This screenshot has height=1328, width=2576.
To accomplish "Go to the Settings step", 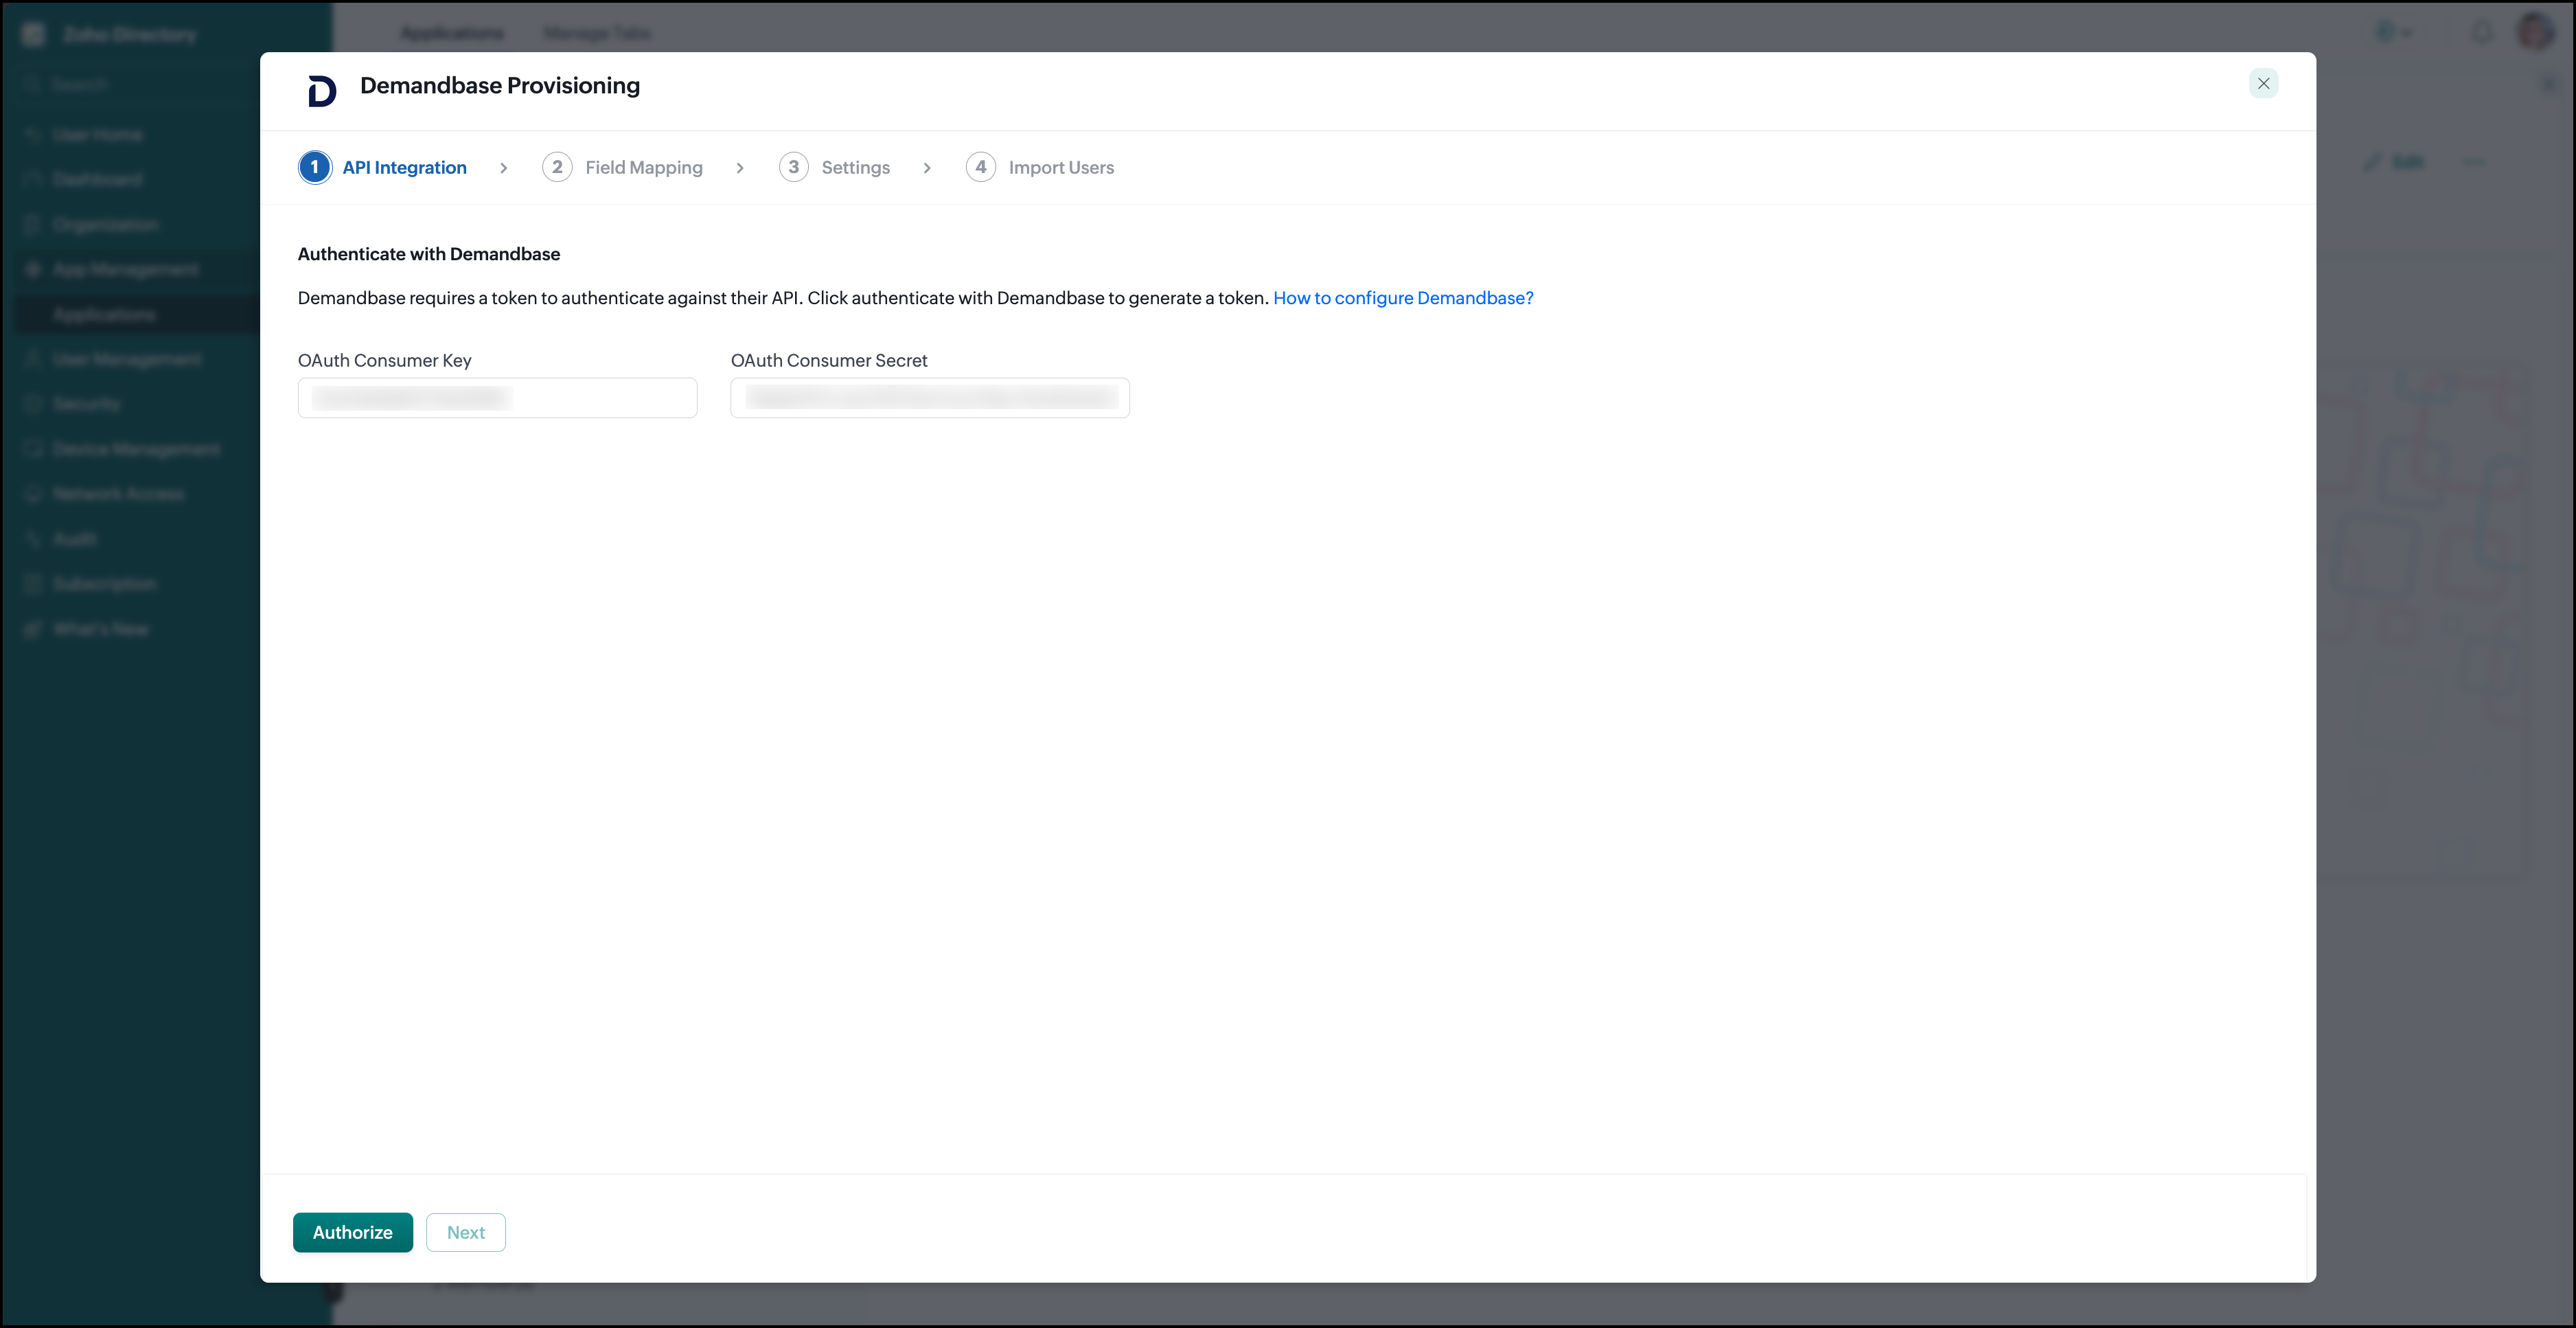I will [x=856, y=167].
